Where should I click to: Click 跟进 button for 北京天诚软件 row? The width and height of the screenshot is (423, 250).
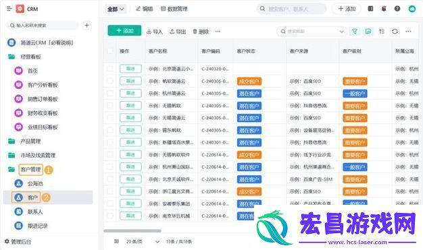[130, 179]
